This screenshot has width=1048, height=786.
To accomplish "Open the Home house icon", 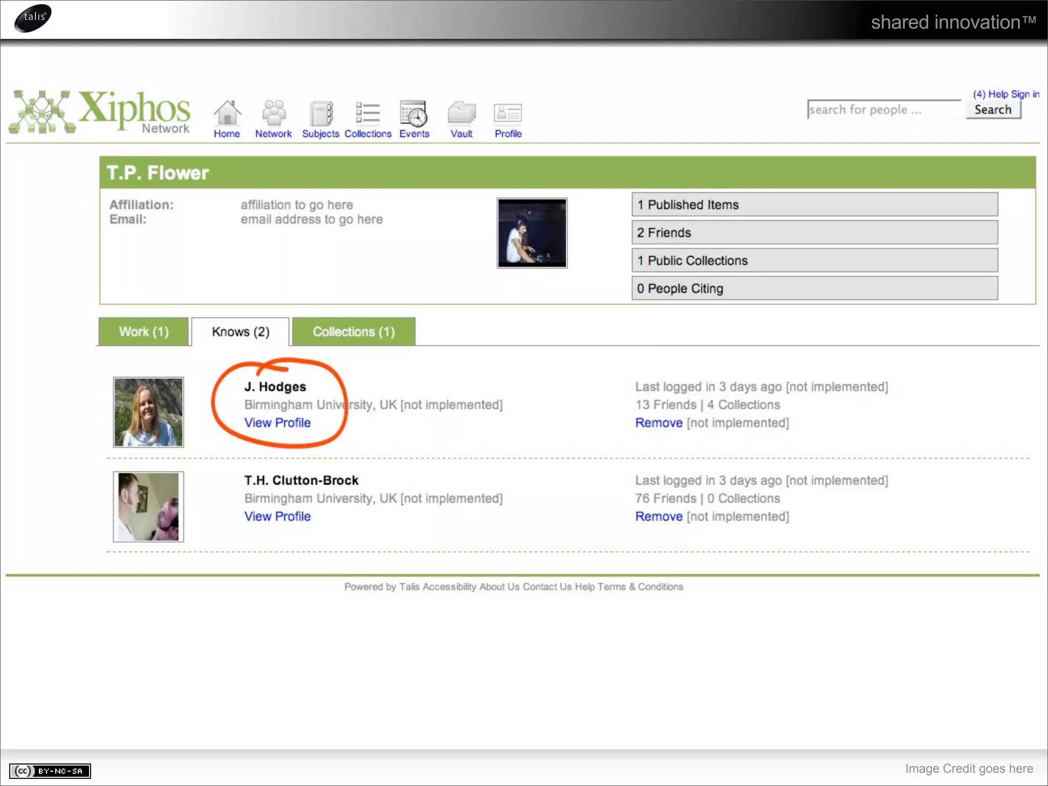I will click(227, 113).
